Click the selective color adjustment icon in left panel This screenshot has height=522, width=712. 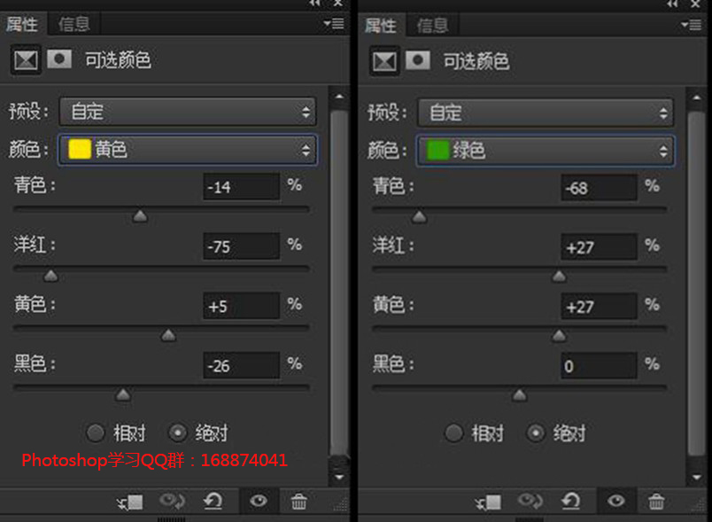click(26, 60)
